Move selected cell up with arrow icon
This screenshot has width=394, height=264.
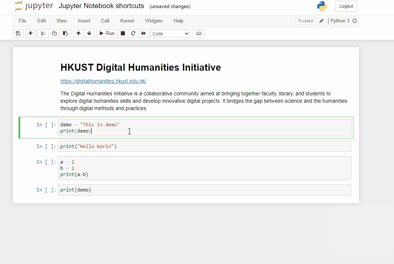tap(78, 34)
